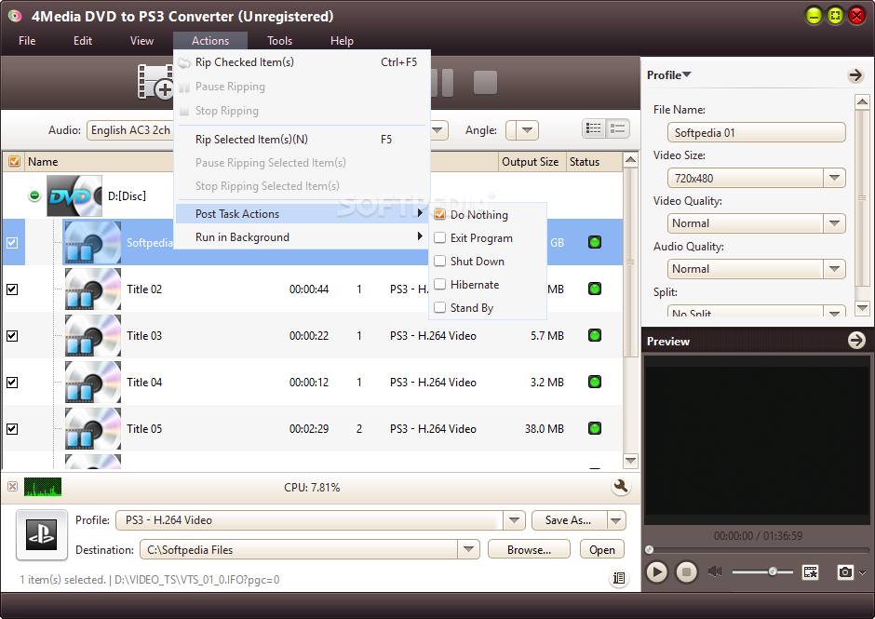Click the Add DVD film-strip toolbar icon
Screen dimensions: 875x619
[x=155, y=82]
